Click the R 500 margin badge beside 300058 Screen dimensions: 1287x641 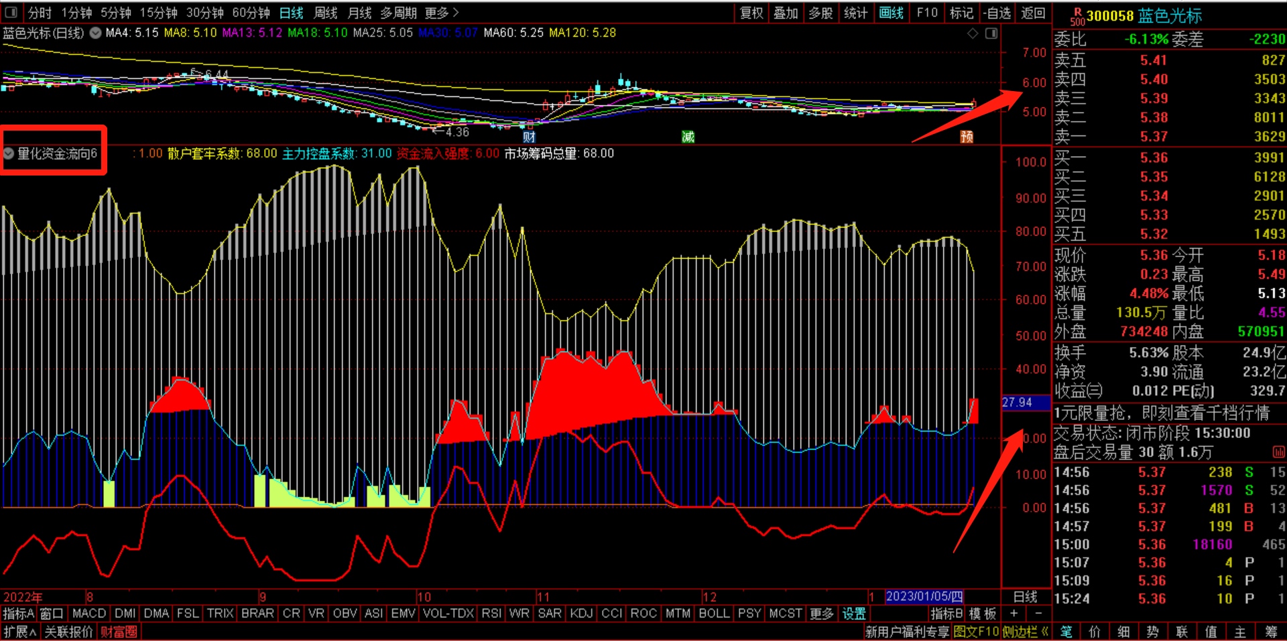pyautogui.click(x=1077, y=16)
